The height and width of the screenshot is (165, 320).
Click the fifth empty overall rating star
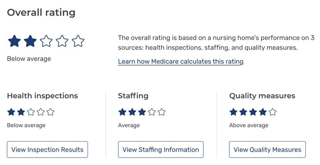(78, 41)
